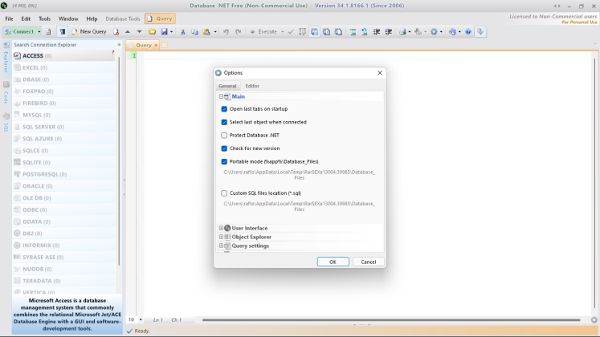600x337 pixels.
Task: Click the blue floppy disk save icon
Action: (x=164, y=32)
